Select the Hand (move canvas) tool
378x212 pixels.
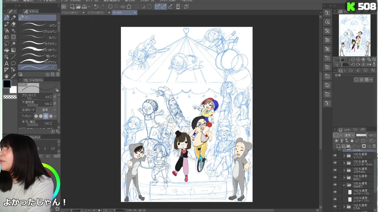[x=6, y=76]
